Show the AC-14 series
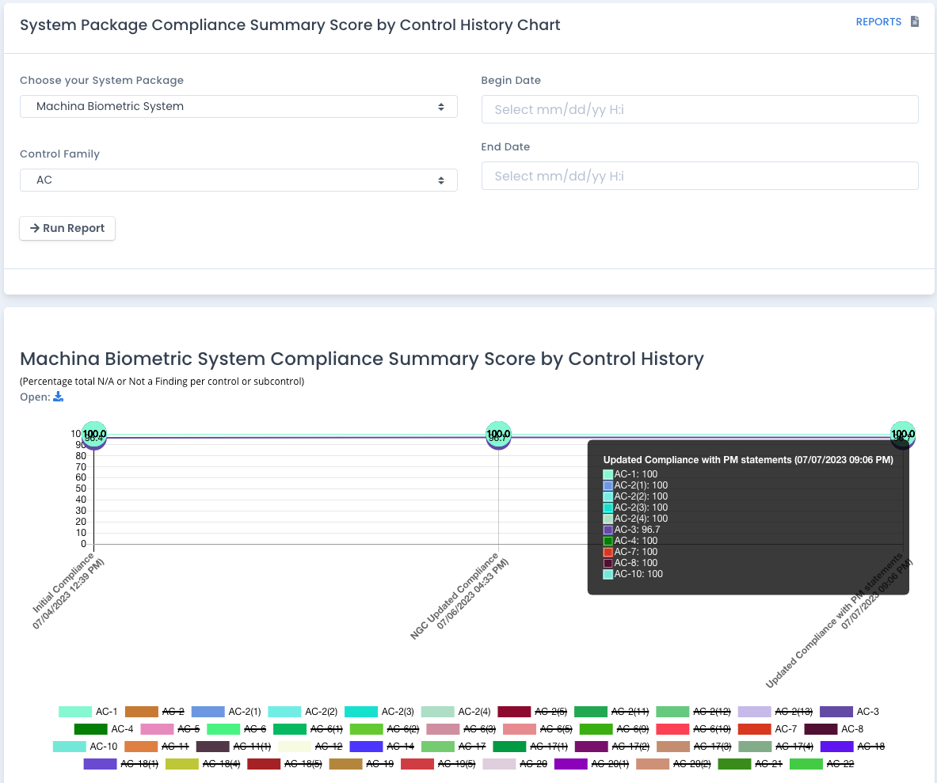The image size is (937, 783). point(382,746)
